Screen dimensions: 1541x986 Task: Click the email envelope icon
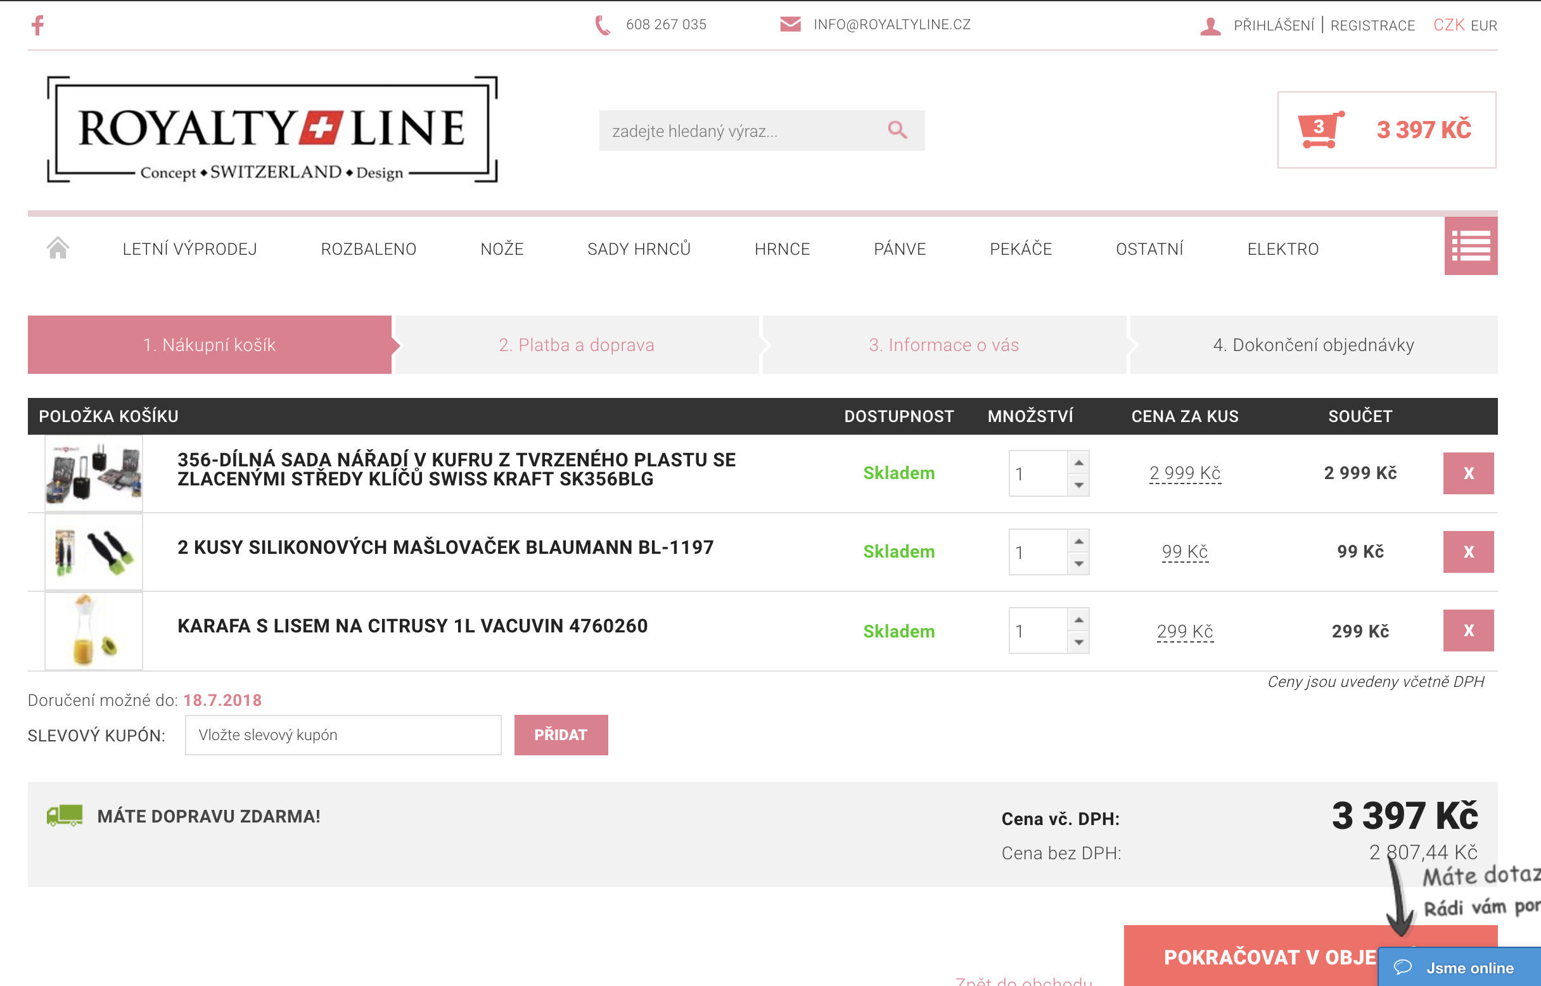click(790, 24)
